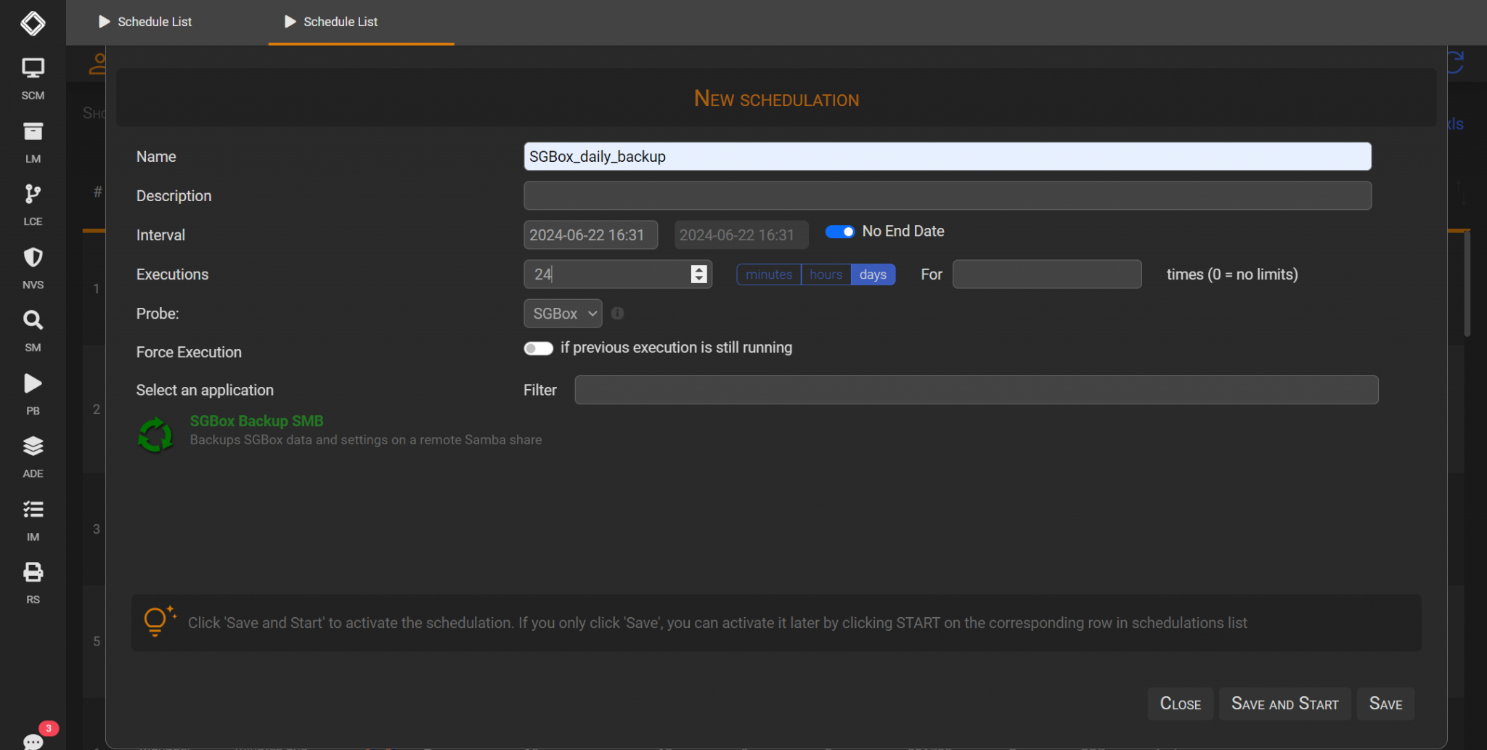Click the Save and Start button

tap(1284, 704)
